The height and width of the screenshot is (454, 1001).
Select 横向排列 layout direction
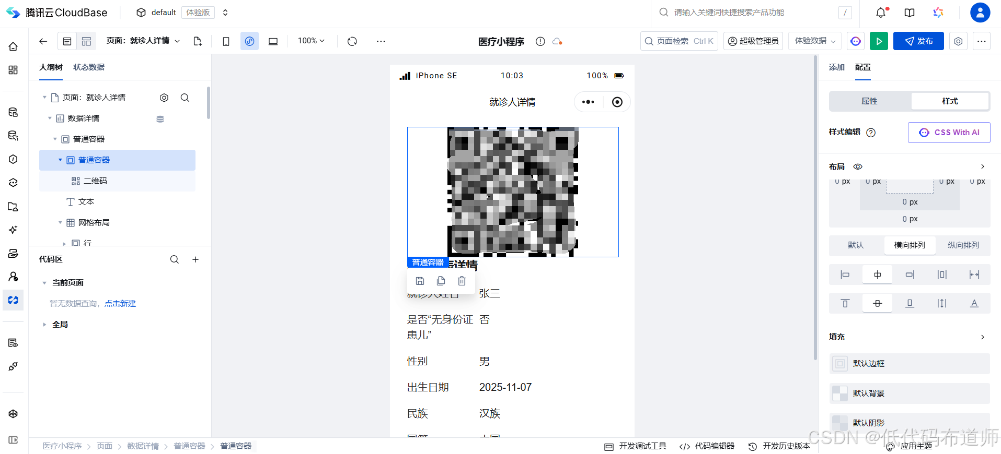tap(910, 245)
